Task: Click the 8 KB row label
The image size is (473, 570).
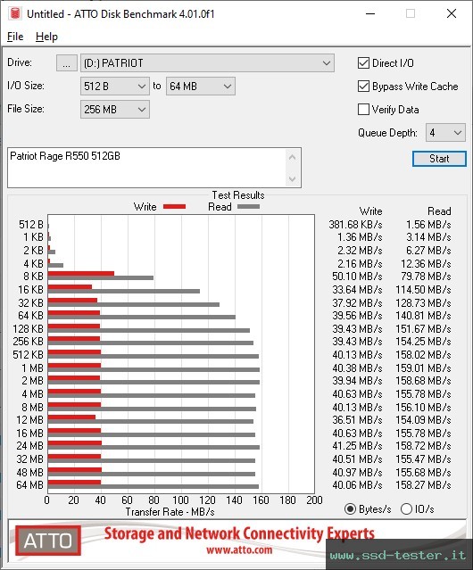Action: [33, 277]
